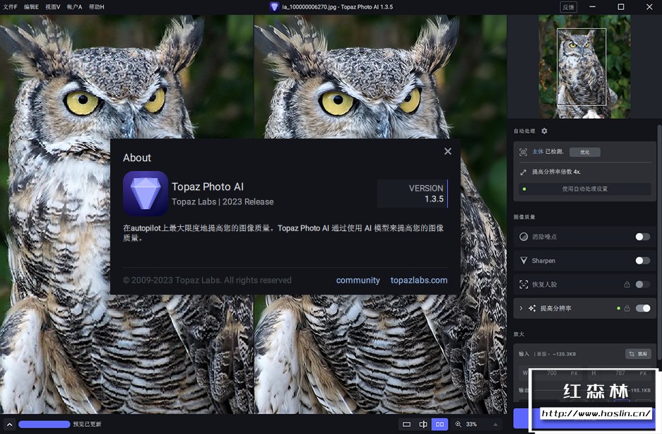Open the 视图V menu
This screenshot has height=434, width=662.
tap(53, 7)
